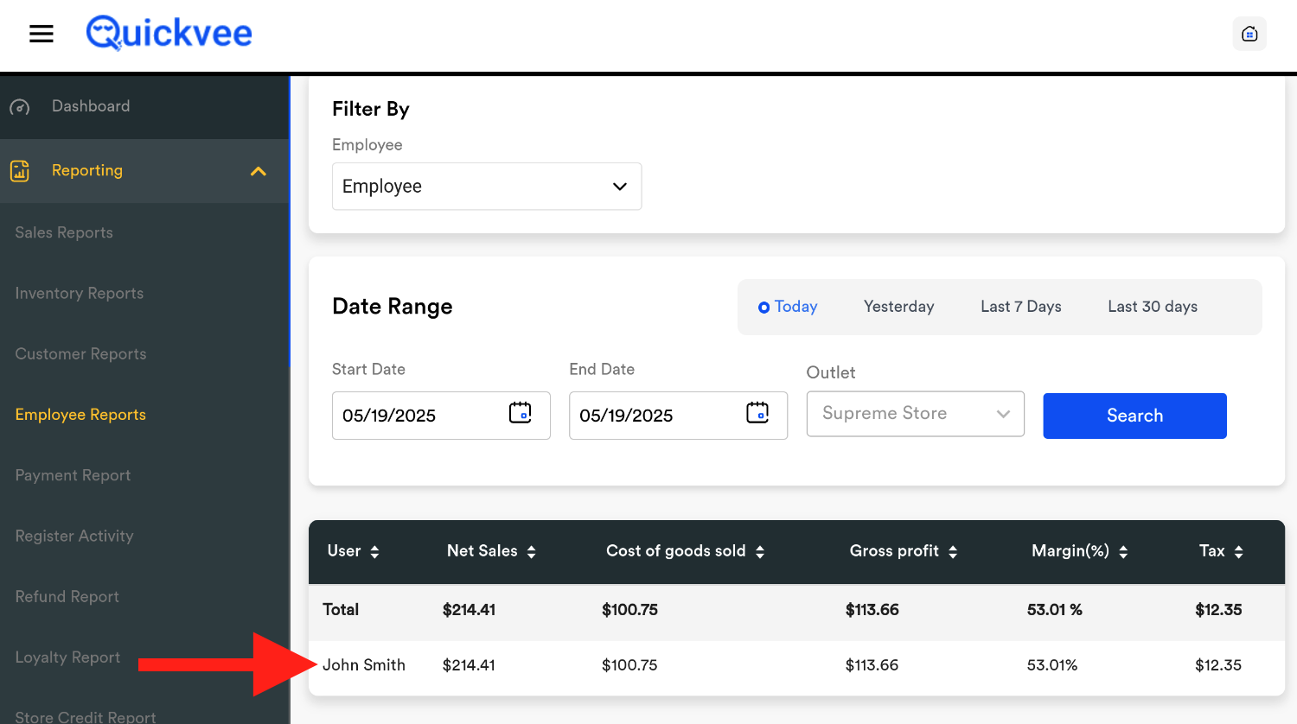Open the End Date calendar picker icon
1297x724 pixels.
pos(757,413)
